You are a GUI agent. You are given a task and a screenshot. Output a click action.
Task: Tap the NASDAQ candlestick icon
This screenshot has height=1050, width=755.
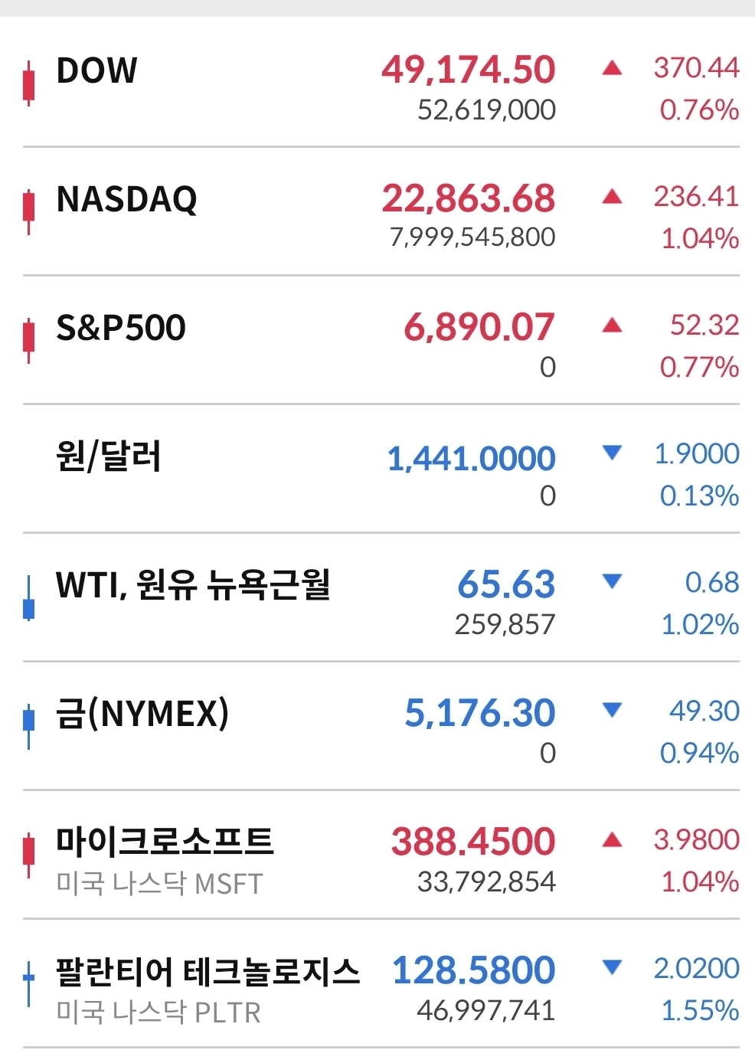point(29,211)
